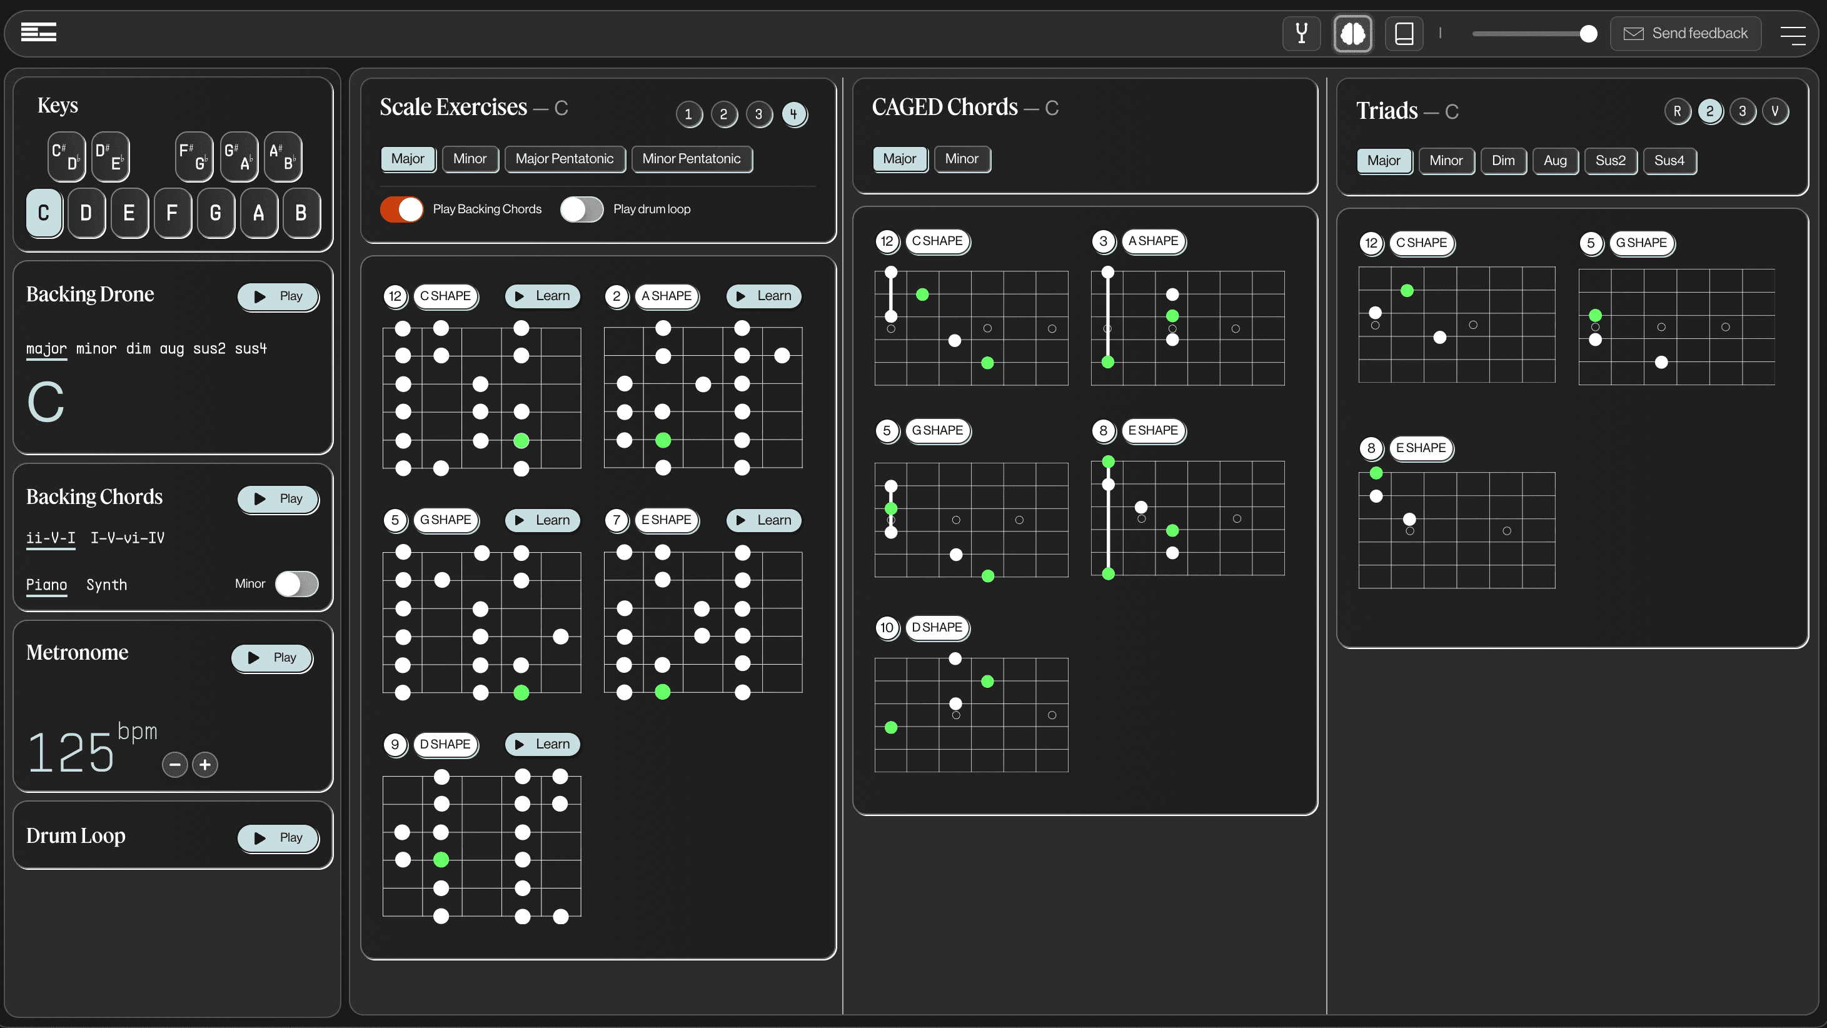1827x1028 pixels.
Task: Switch CAGED Chords to Minor
Action: (x=962, y=159)
